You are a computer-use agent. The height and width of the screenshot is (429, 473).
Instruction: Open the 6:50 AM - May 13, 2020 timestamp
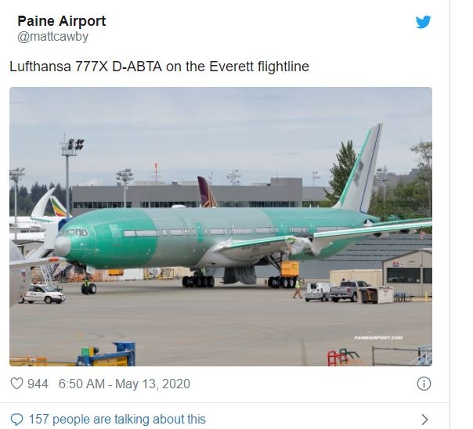tap(124, 384)
